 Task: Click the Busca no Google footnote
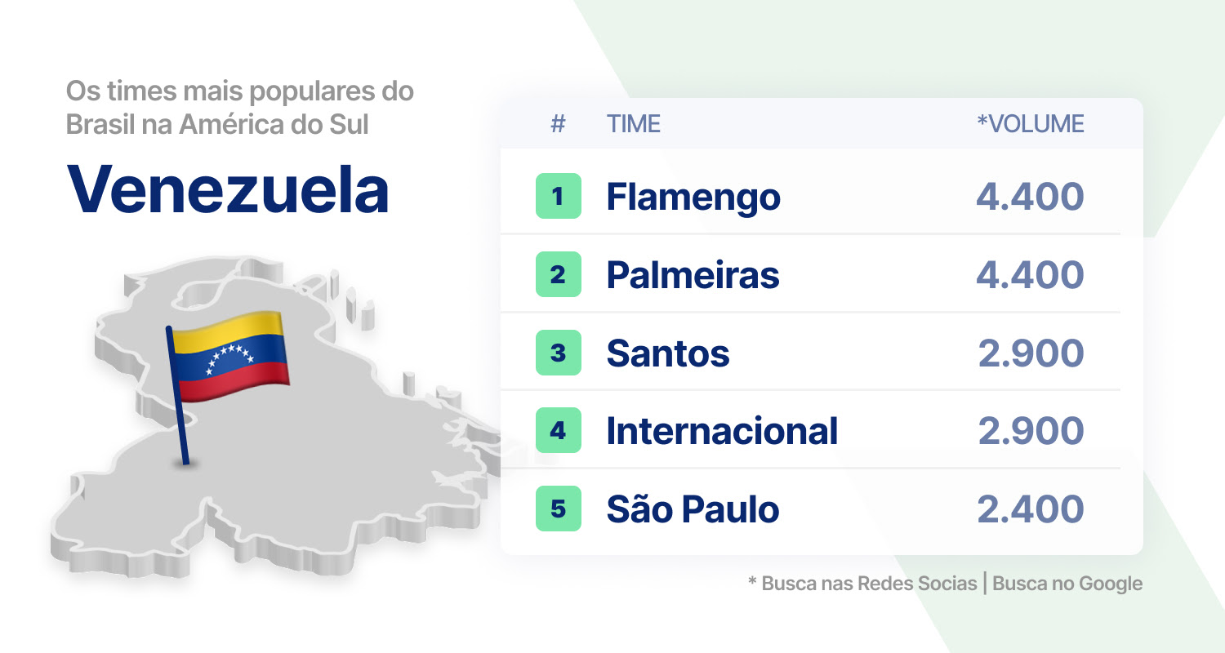coord(1067,584)
